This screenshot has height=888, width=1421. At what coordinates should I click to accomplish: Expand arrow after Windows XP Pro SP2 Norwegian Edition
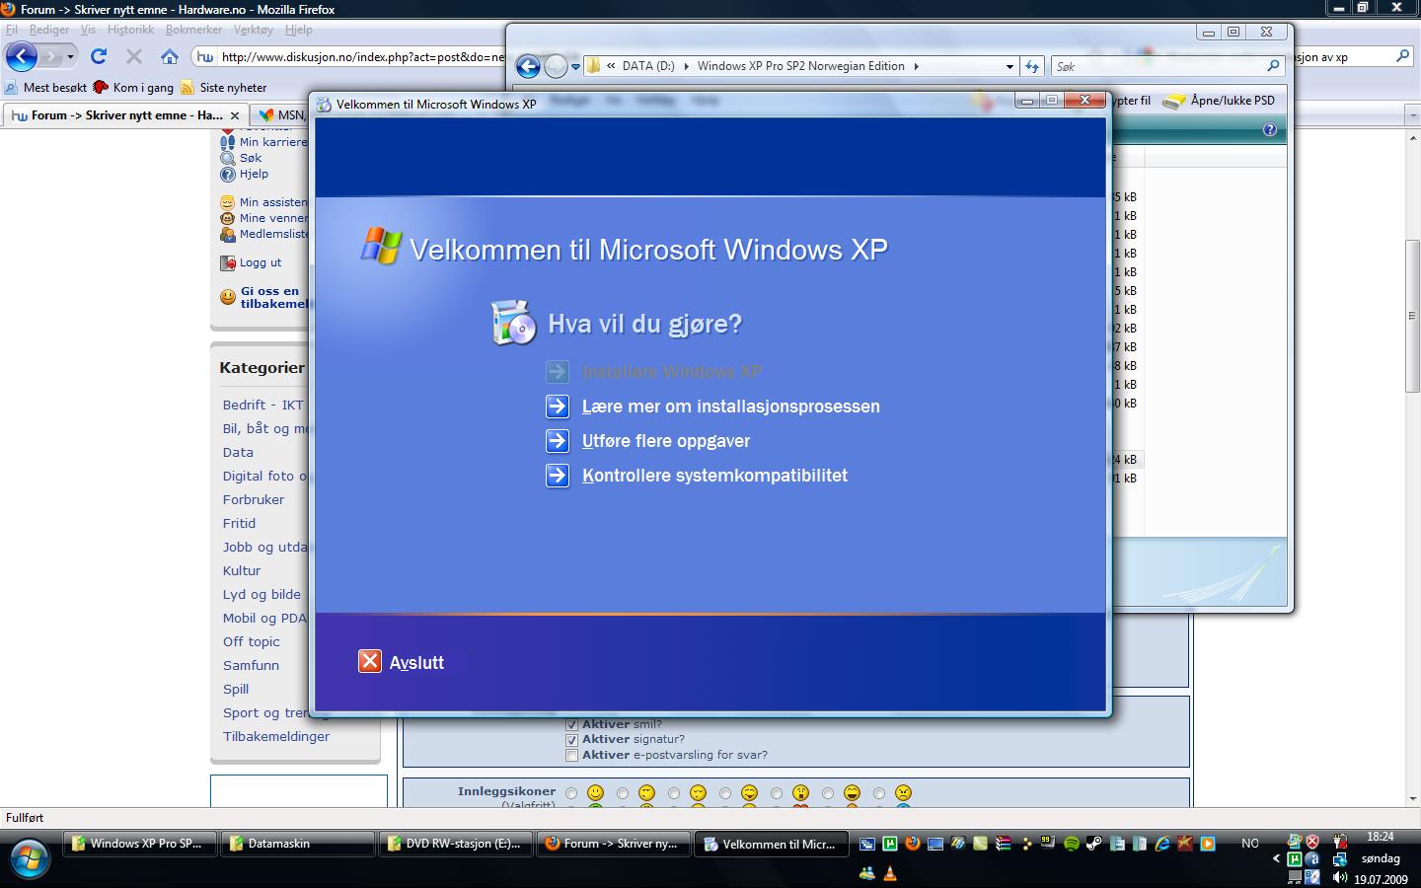click(x=916, y=66)
